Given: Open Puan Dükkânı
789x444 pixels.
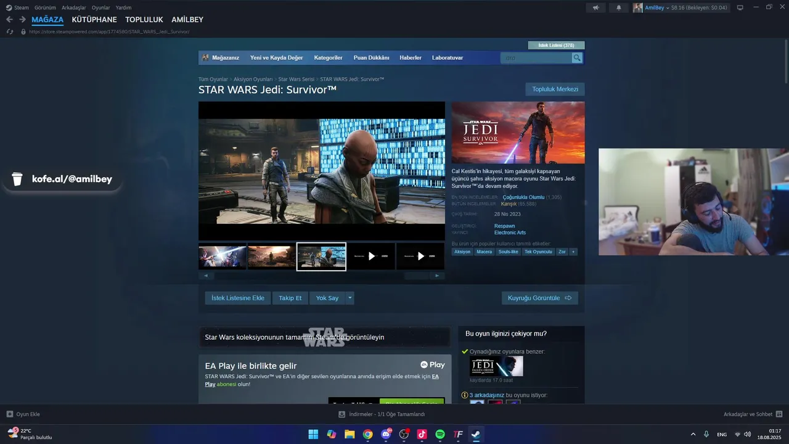Looking at the screenshot, I should click(371, 57).
